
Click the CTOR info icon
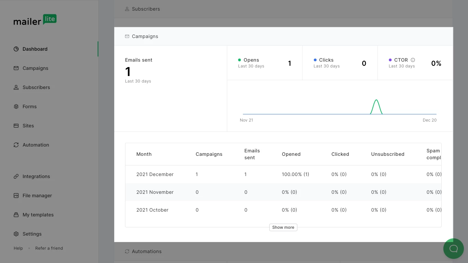413,60
